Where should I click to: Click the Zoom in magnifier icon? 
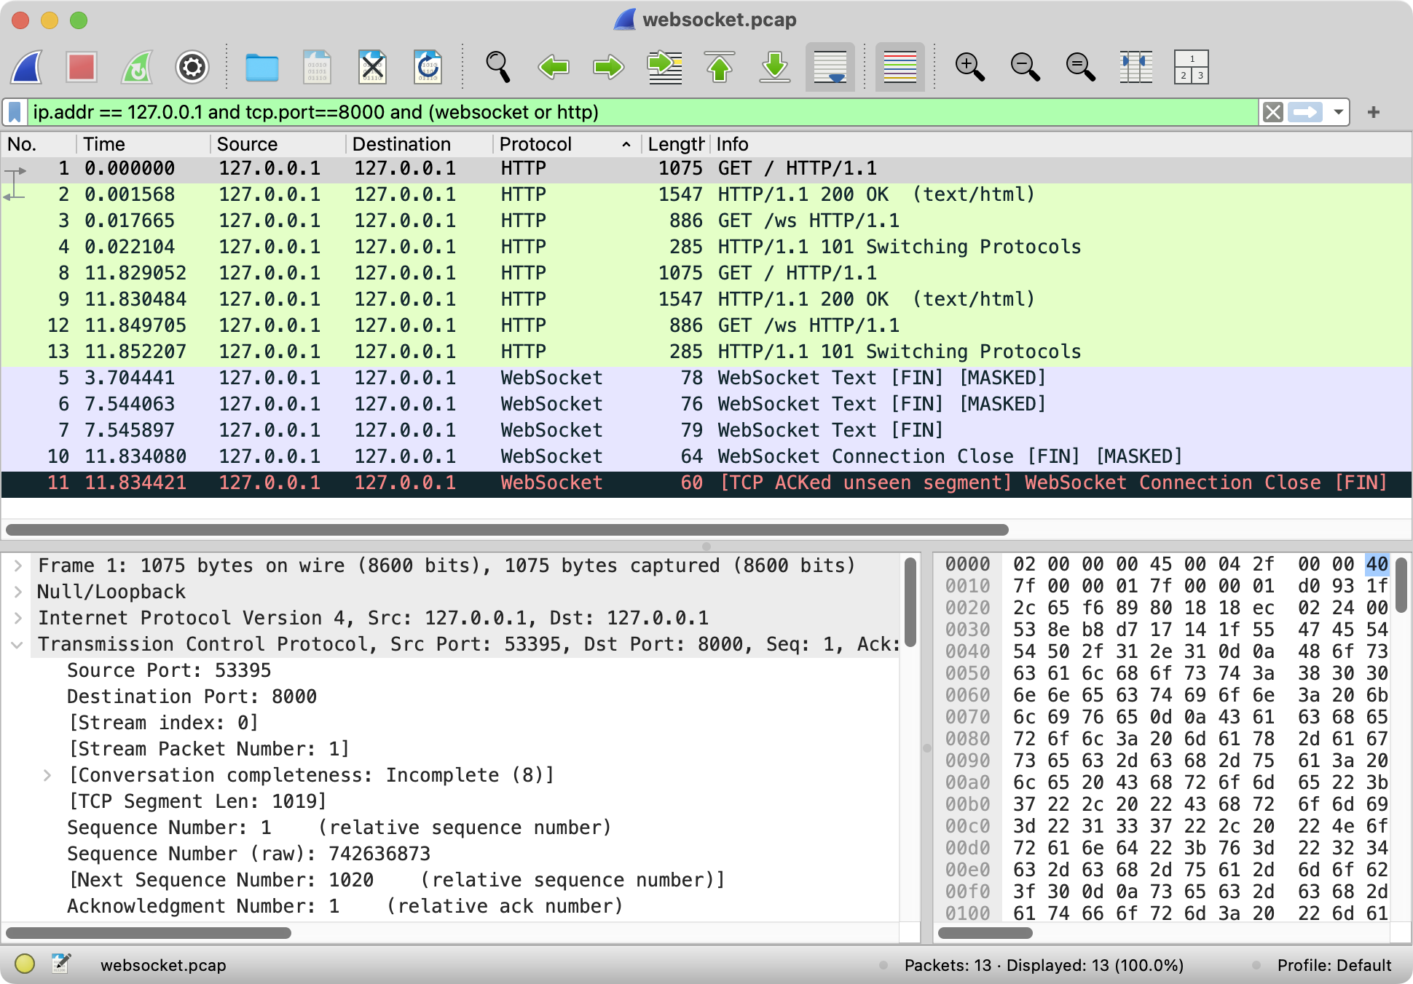969,67
